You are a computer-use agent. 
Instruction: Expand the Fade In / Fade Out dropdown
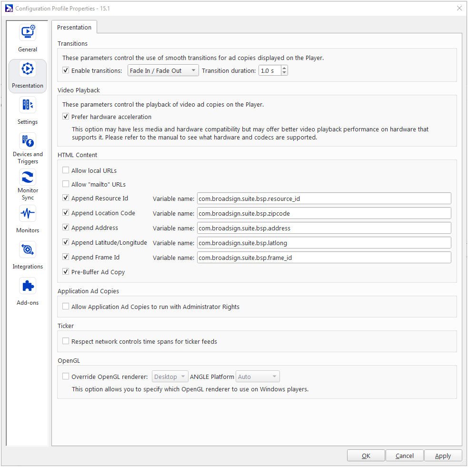163,70
